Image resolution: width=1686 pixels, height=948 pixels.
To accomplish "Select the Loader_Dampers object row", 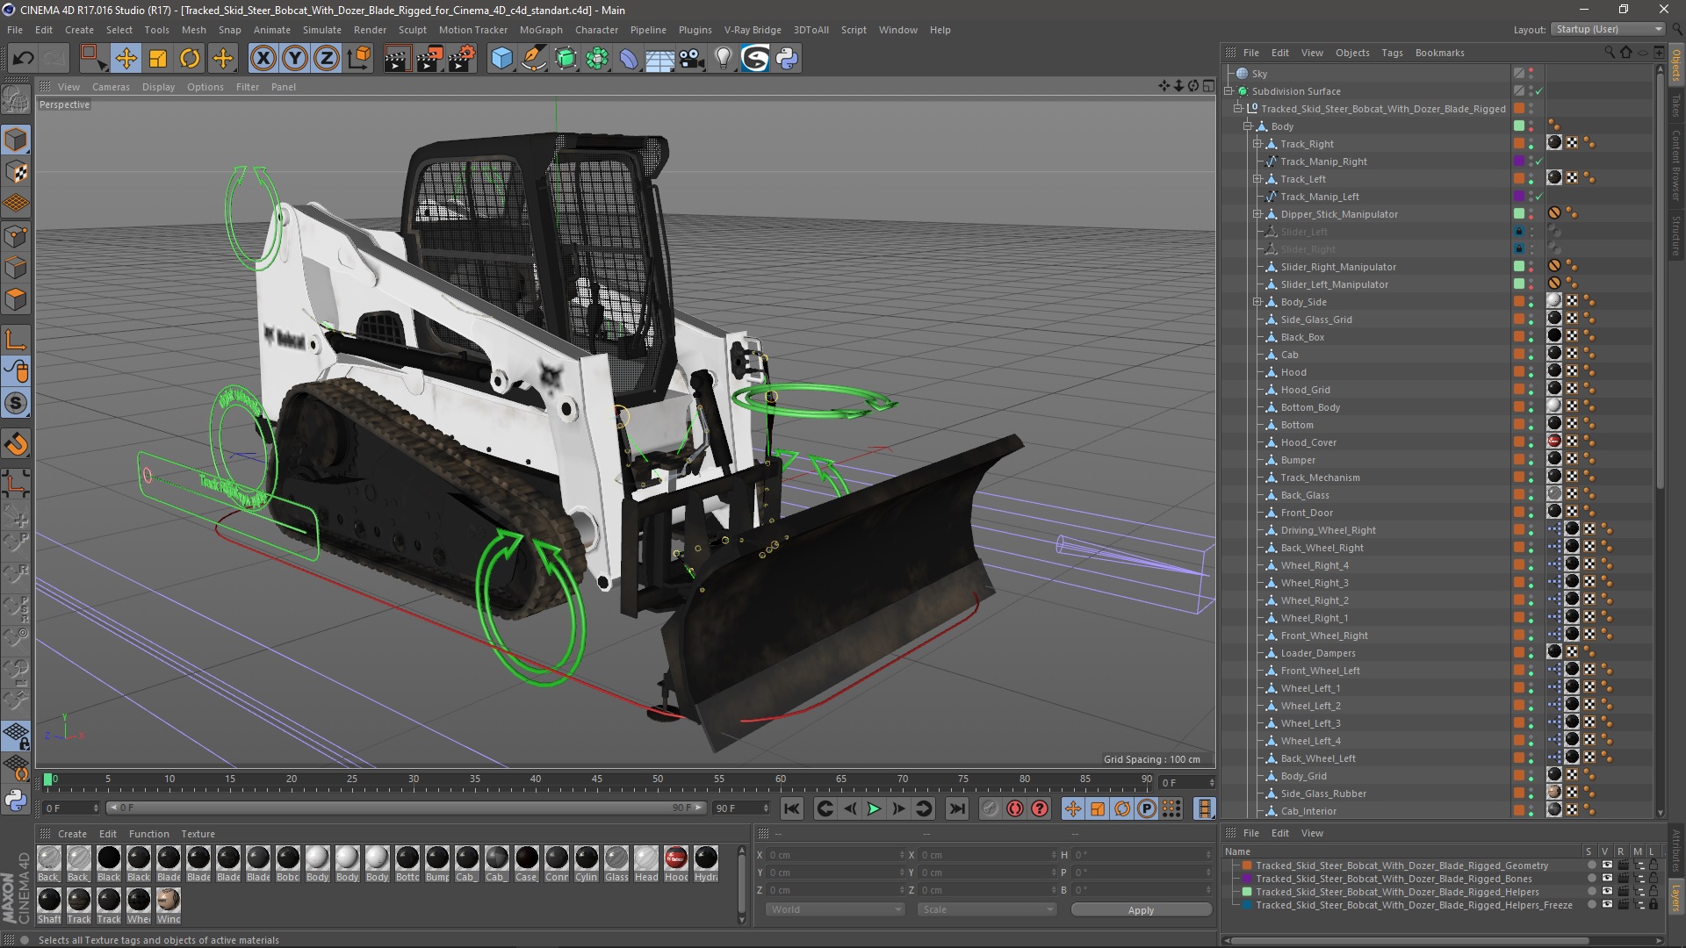I will click(x=1317, y=653).
